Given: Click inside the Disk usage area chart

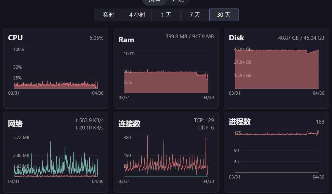Looking at the screenshot, I should pos(276,70).
